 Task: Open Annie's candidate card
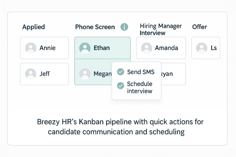pos(44,48)
